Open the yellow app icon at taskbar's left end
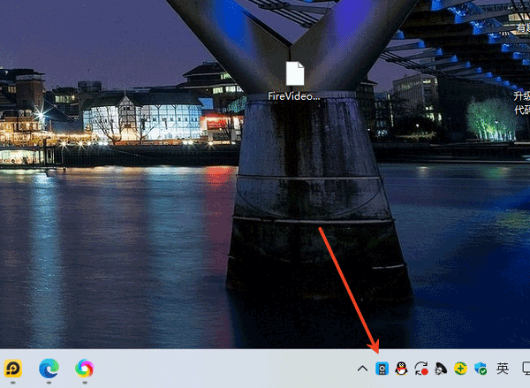This screenshot has height=388, width=530. tap(12, 368)
